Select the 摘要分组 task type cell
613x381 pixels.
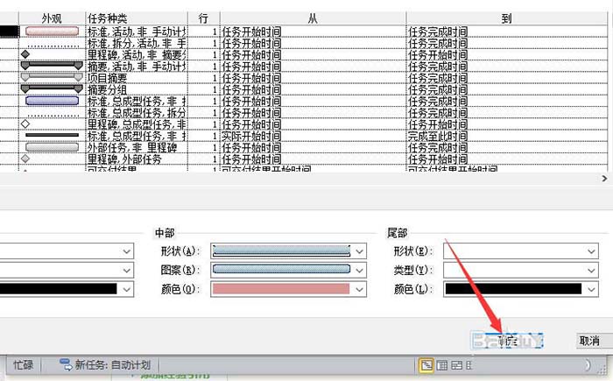point(137,89)
